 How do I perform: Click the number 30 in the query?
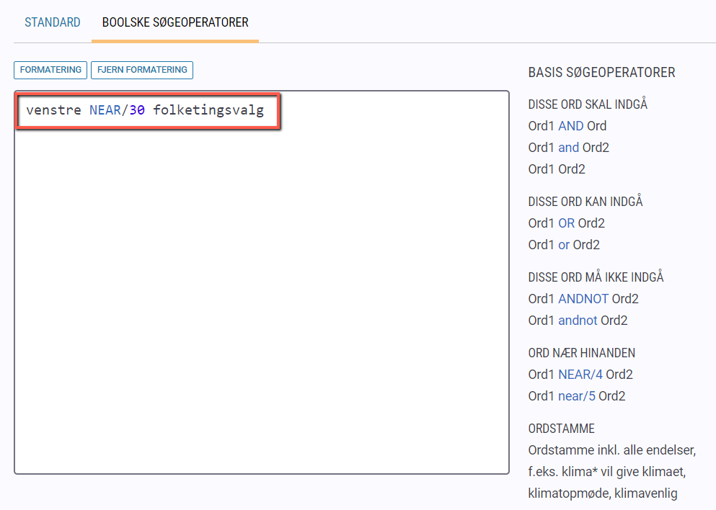[x=137, y=111]
